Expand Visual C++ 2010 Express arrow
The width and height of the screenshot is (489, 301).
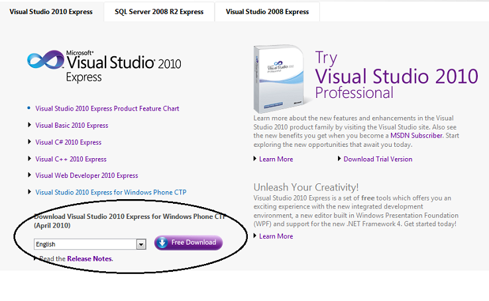[29, 158]
